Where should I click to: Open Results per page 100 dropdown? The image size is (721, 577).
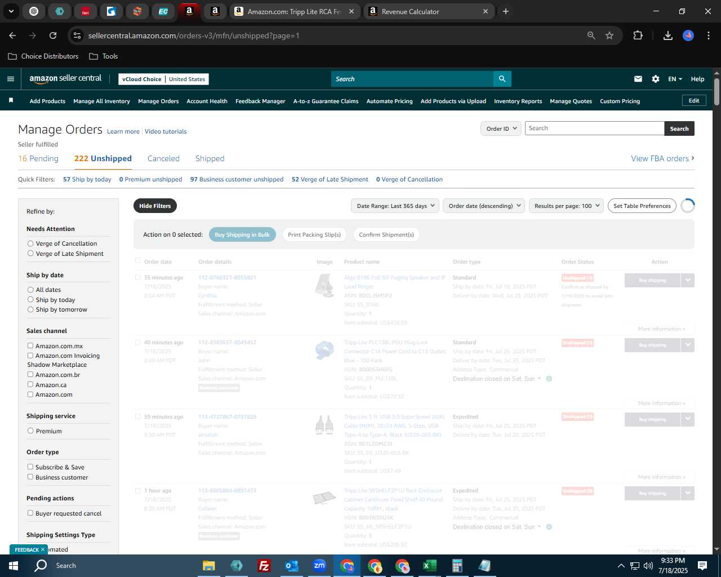point(566,206)
